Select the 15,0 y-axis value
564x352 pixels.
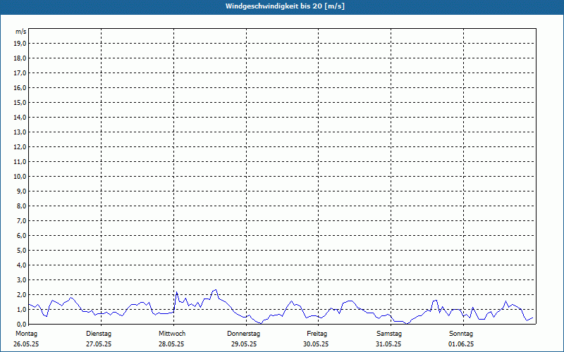[20, 102]
